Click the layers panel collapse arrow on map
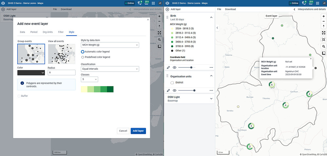 pyautogui.click(x=217, y=28)
